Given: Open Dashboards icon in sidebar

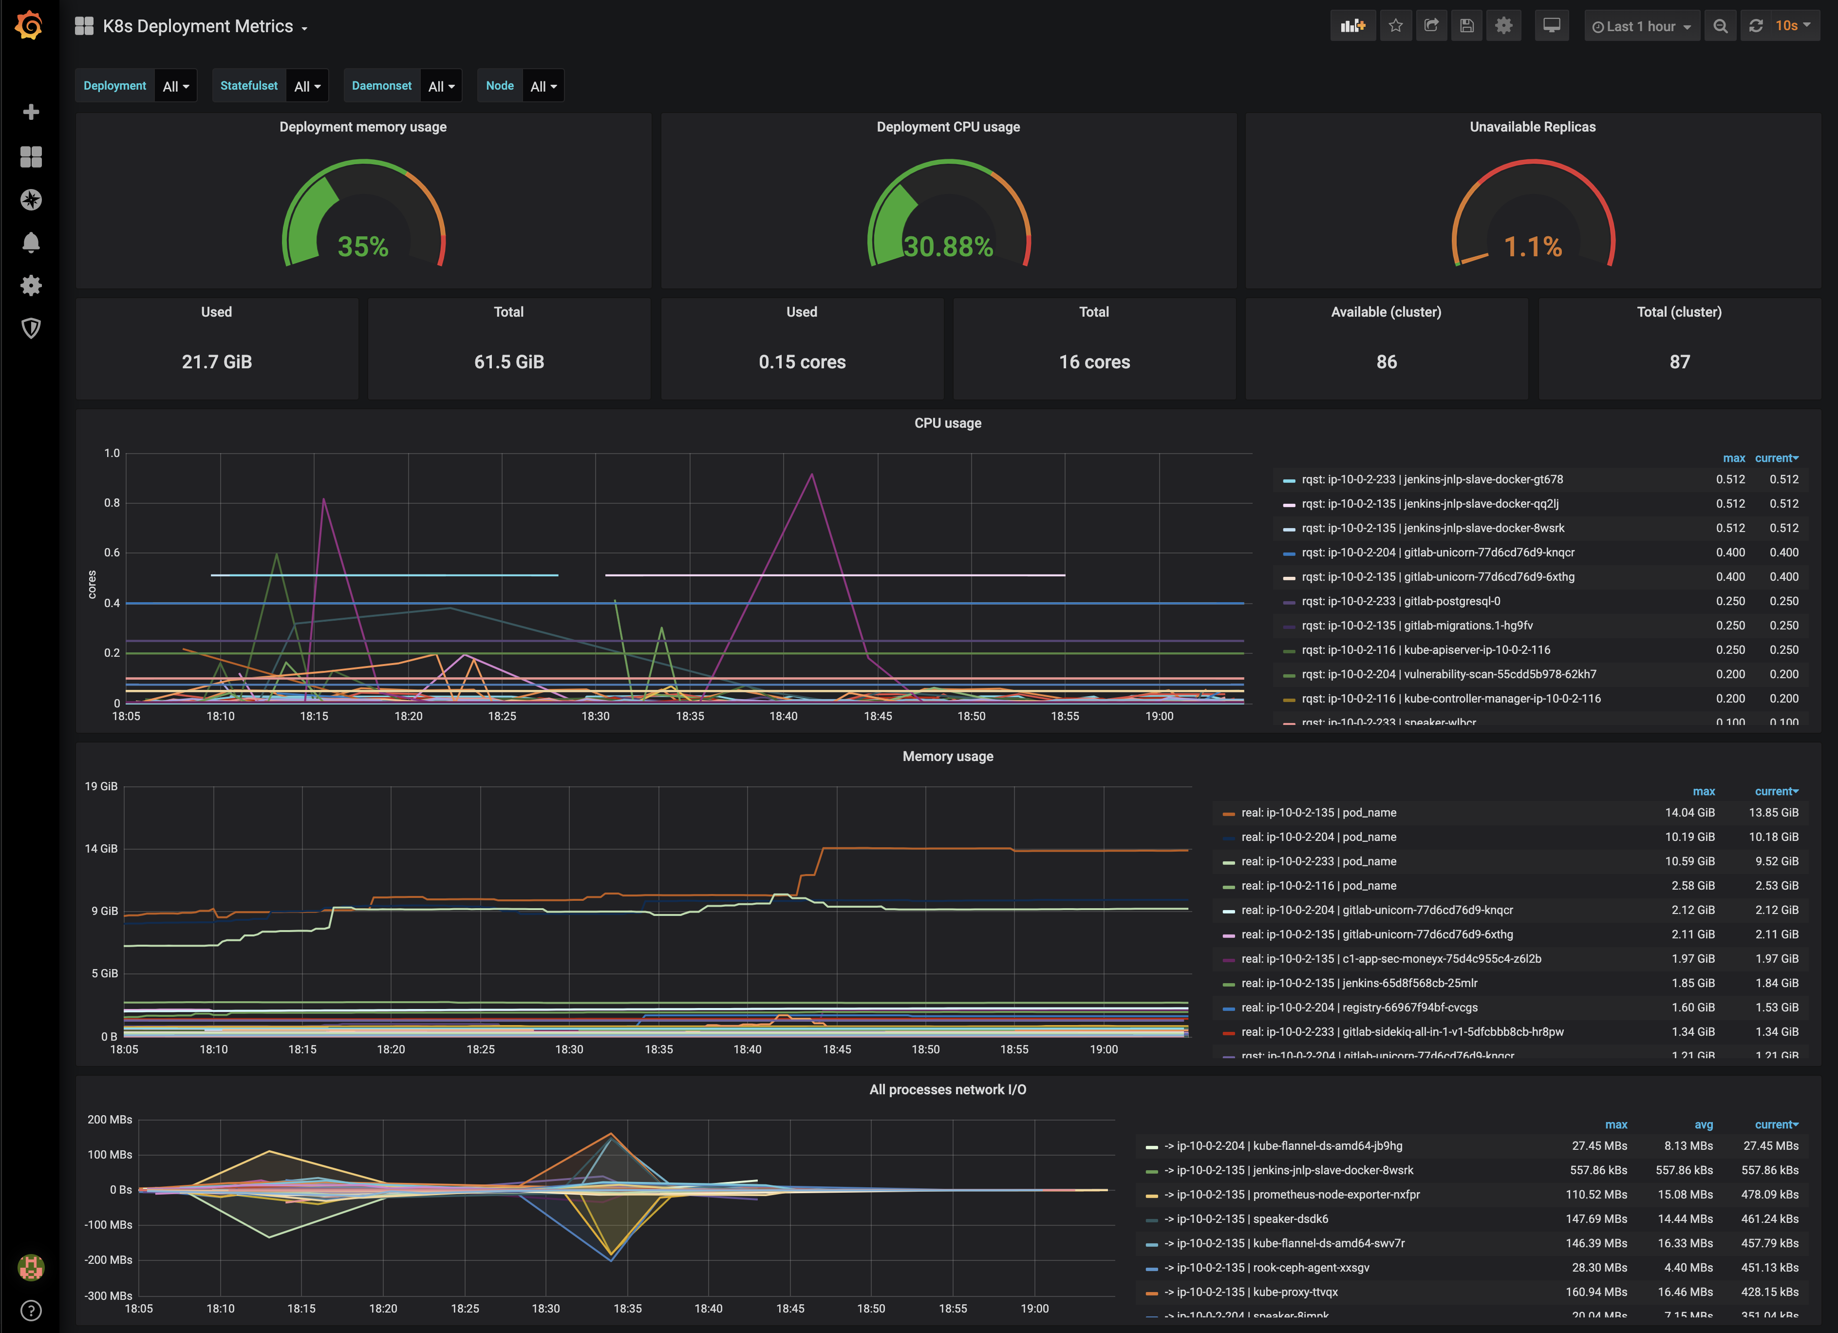Looking at the screenshot, I should click(31, 156).
